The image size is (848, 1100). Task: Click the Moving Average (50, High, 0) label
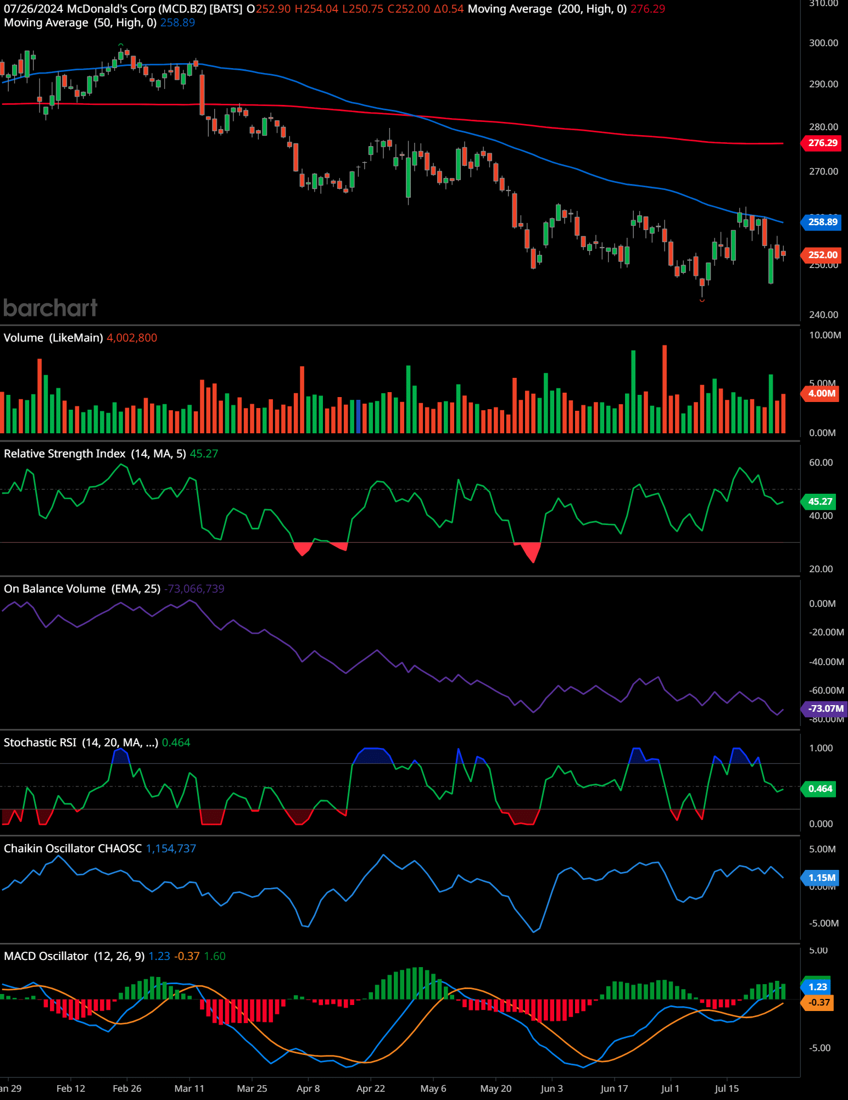coord(80,23)
